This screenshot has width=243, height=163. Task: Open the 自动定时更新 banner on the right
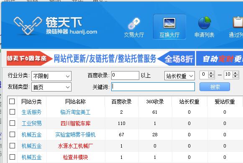(x=220, y=59)
